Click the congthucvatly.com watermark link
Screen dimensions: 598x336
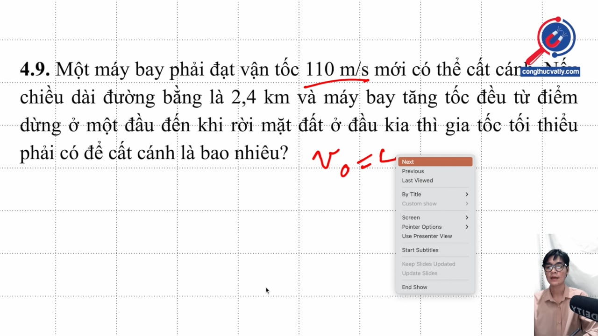550,72
